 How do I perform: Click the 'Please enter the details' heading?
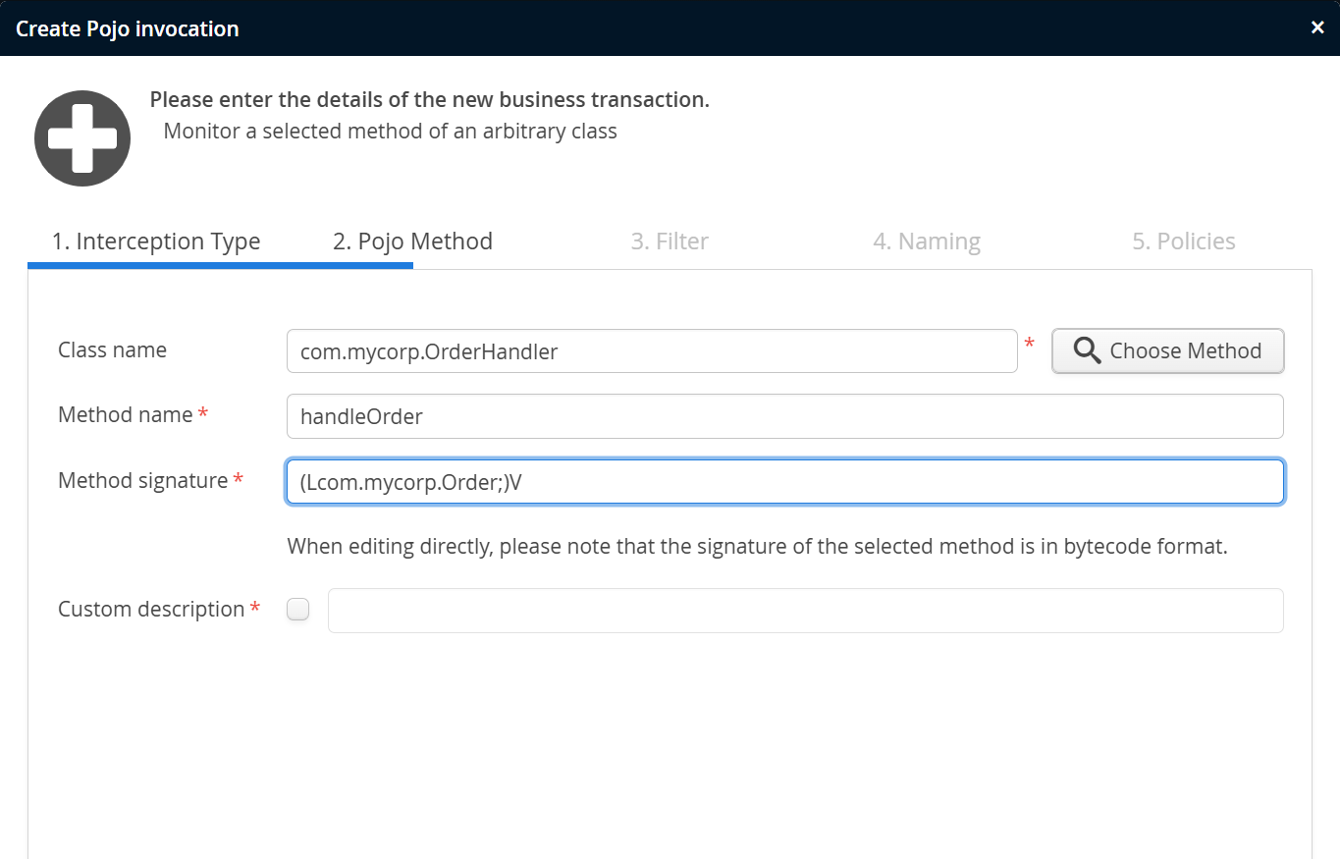pyautogui.click(x=429, y=100)
